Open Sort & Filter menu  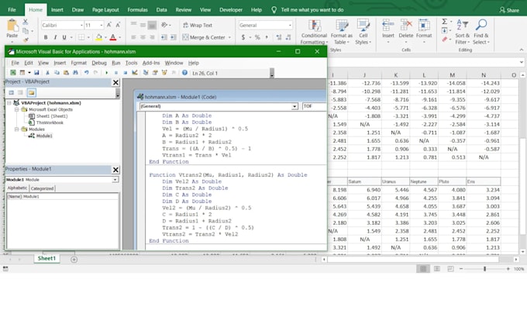coord(462,32)
